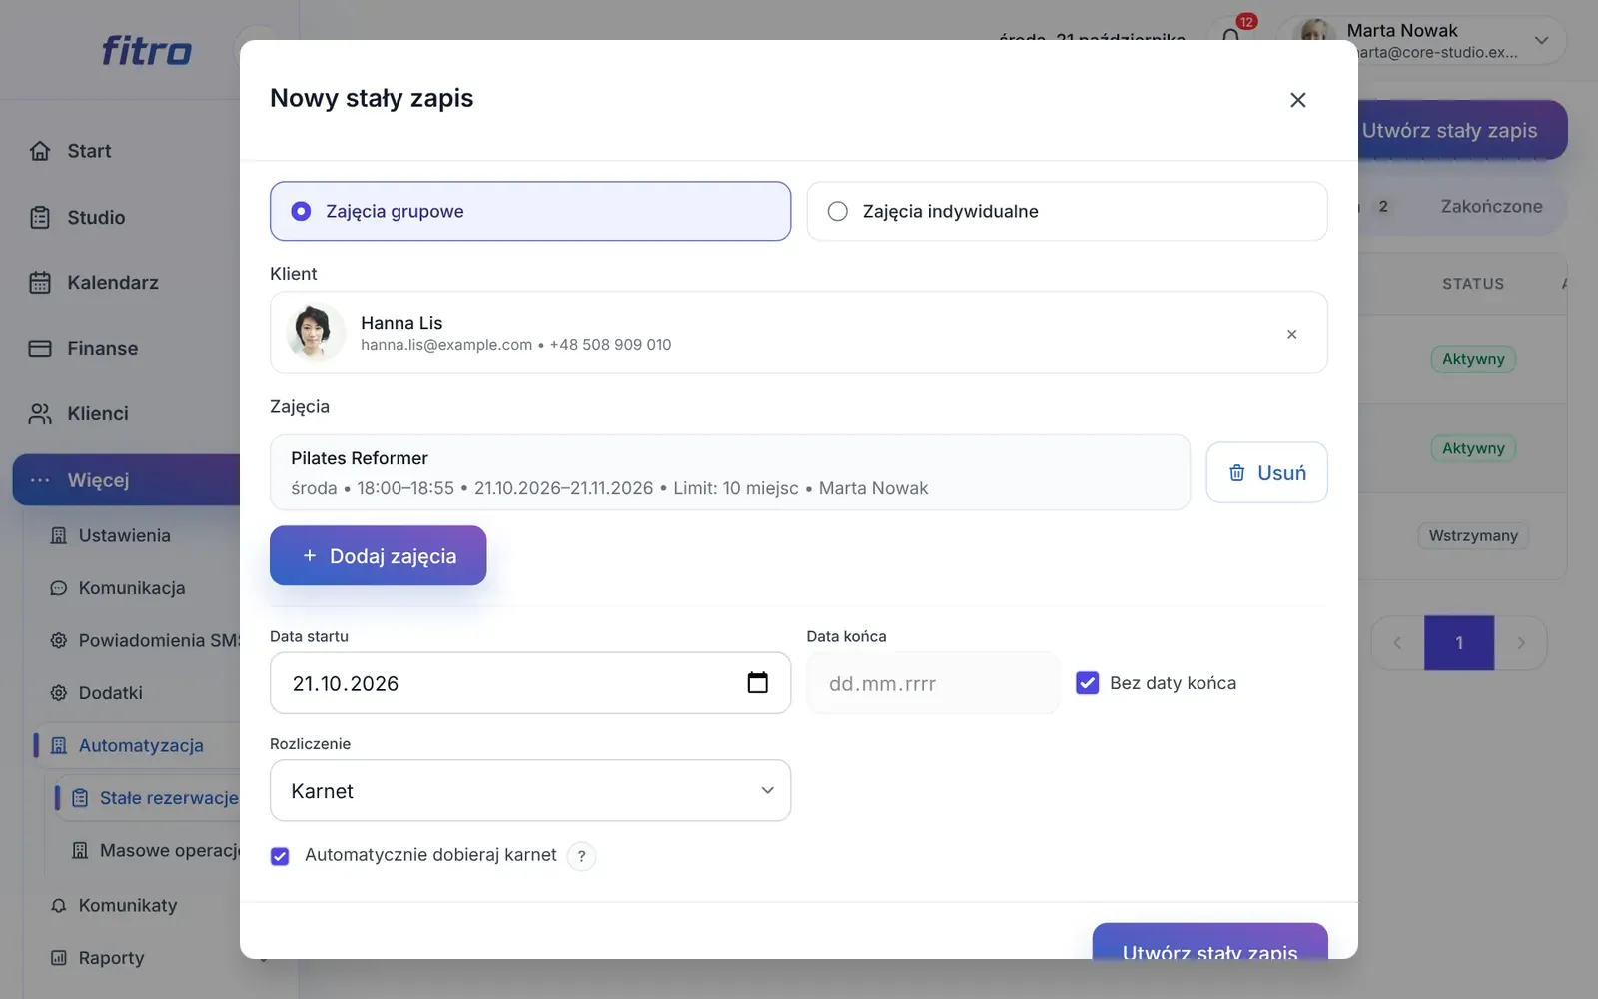Click the Więcej menu item
The height and width of the screenshot is (999, 1598).
click(x=127, y=480)
